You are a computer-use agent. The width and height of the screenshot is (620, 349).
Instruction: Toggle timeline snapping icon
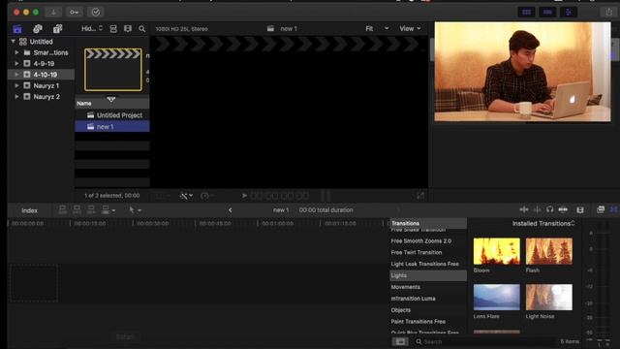click(x=563, y=209)
